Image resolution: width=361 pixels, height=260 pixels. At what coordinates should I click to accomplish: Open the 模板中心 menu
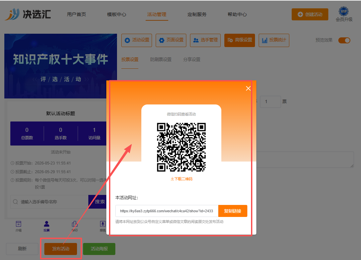(116, 14)
